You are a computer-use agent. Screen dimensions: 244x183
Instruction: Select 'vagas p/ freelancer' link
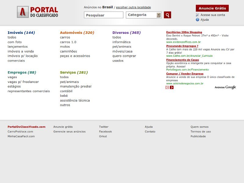[x=23, y=82]
